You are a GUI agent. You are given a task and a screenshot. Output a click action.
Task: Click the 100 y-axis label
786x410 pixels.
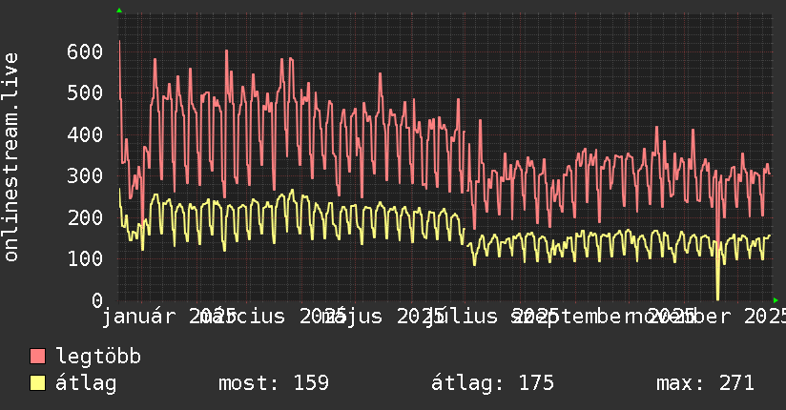85,259
